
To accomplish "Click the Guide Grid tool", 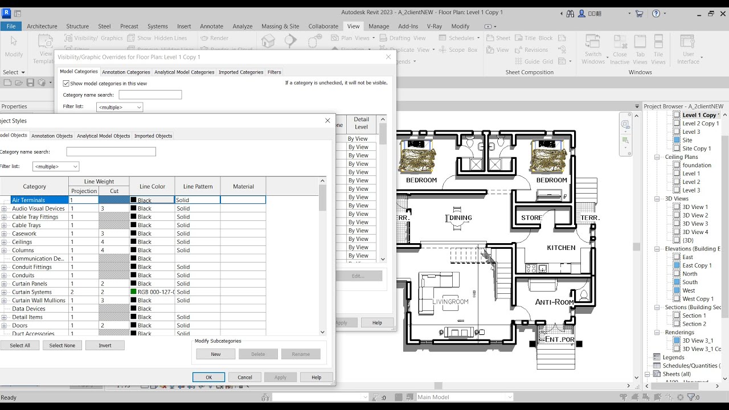I will pyautogui.click(x=534, y=61).
